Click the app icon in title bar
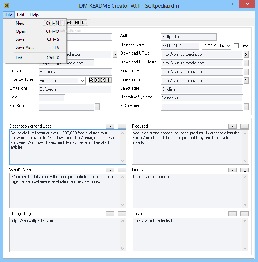The width and height of the screenshot is (258, 262). (6, 5)
